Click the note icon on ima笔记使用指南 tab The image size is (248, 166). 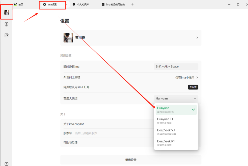[103, 4]
